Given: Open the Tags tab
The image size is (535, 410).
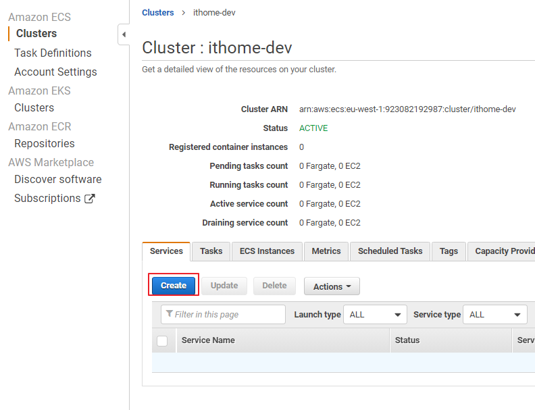Looking at the screenshot, I should tap(449, 251).
